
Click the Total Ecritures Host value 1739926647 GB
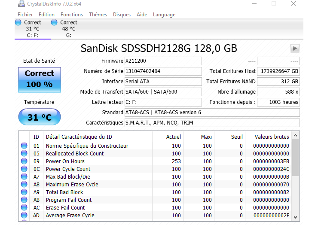[x=278, y=71]
